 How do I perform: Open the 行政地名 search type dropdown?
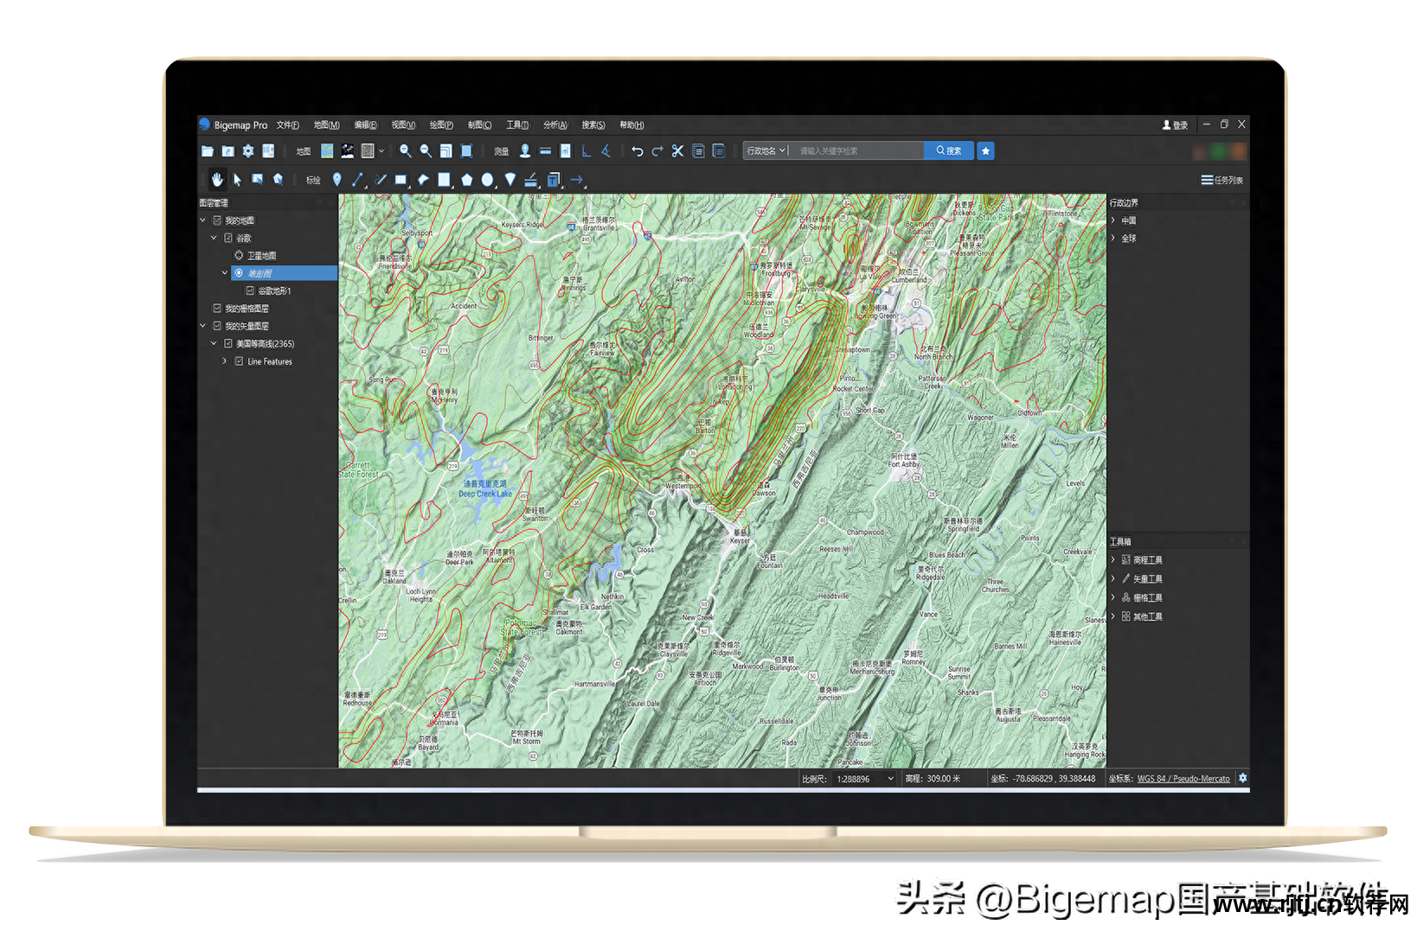(766, 151)
